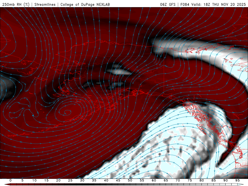Viewport: 248px width, 186px height.
Task: Click the colorbar tick label "50"
Action: [130, 180]
